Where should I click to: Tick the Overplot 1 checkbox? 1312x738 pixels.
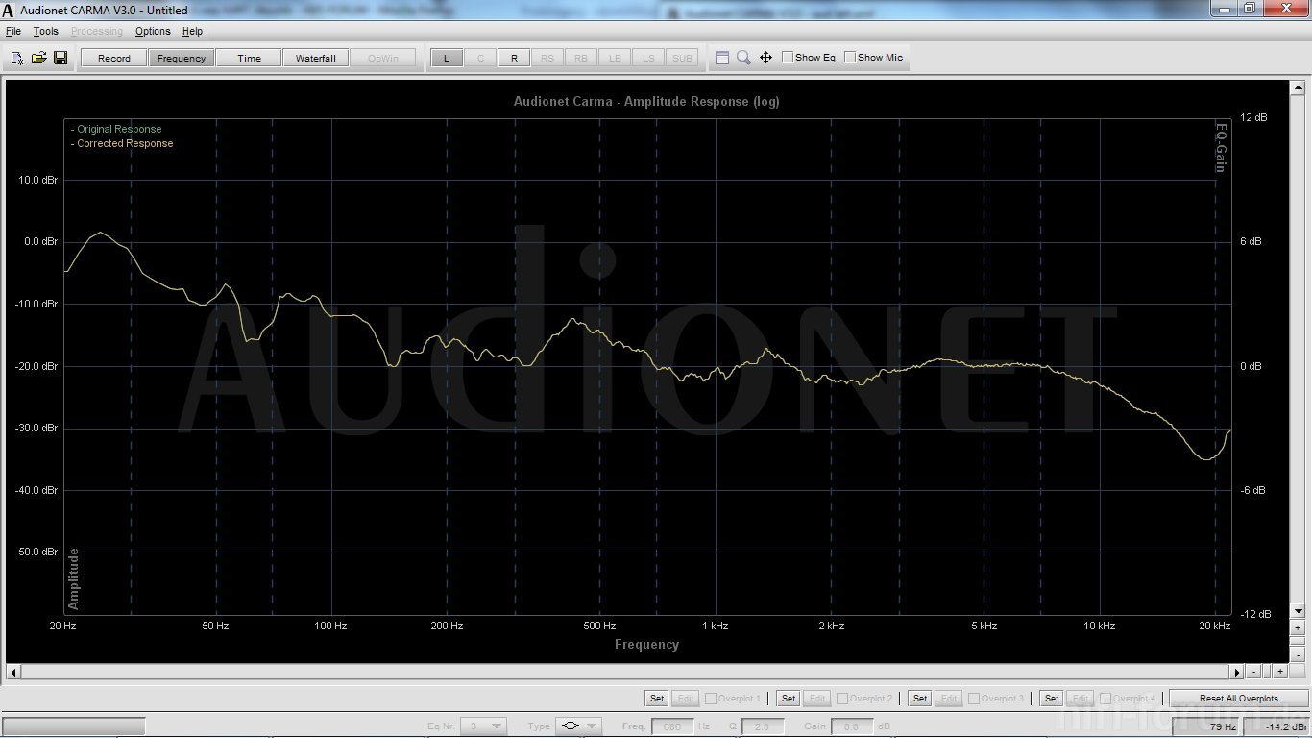711,699
